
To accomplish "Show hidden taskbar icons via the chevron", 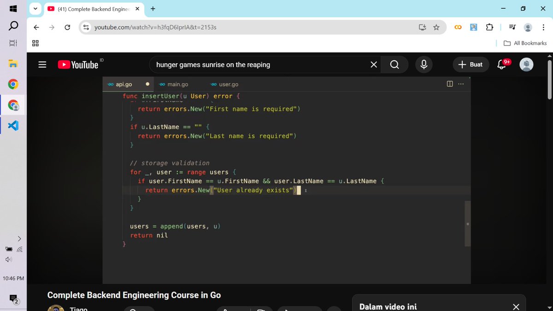I will (19, 239).
